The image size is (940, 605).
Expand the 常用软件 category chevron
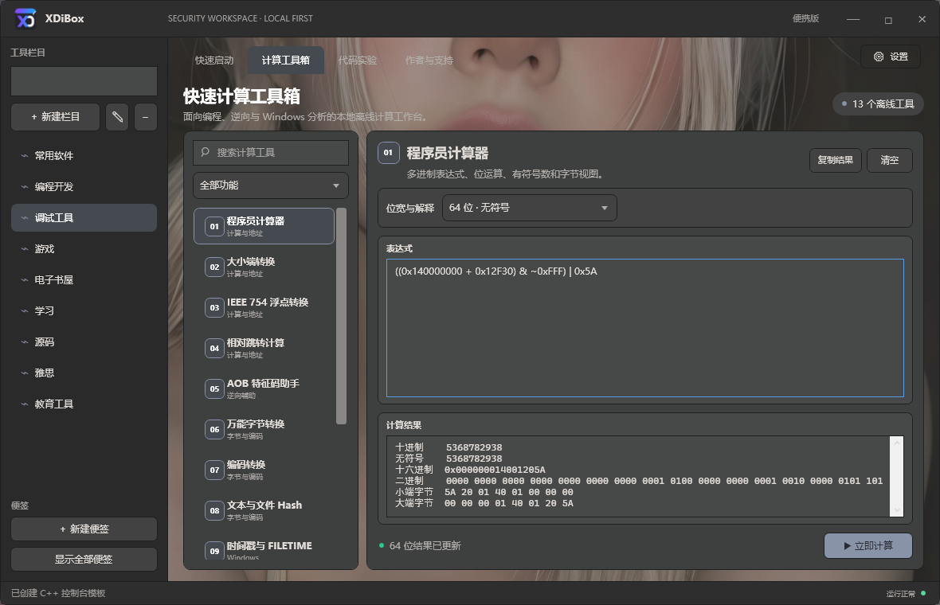[x=25, y=156]
